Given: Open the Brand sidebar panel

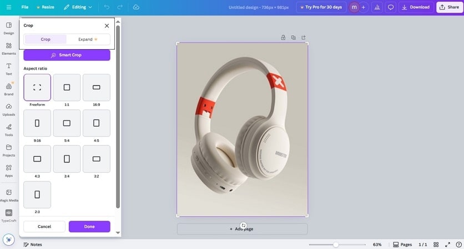Looking at the screenshot, I should tap(9, 90).
